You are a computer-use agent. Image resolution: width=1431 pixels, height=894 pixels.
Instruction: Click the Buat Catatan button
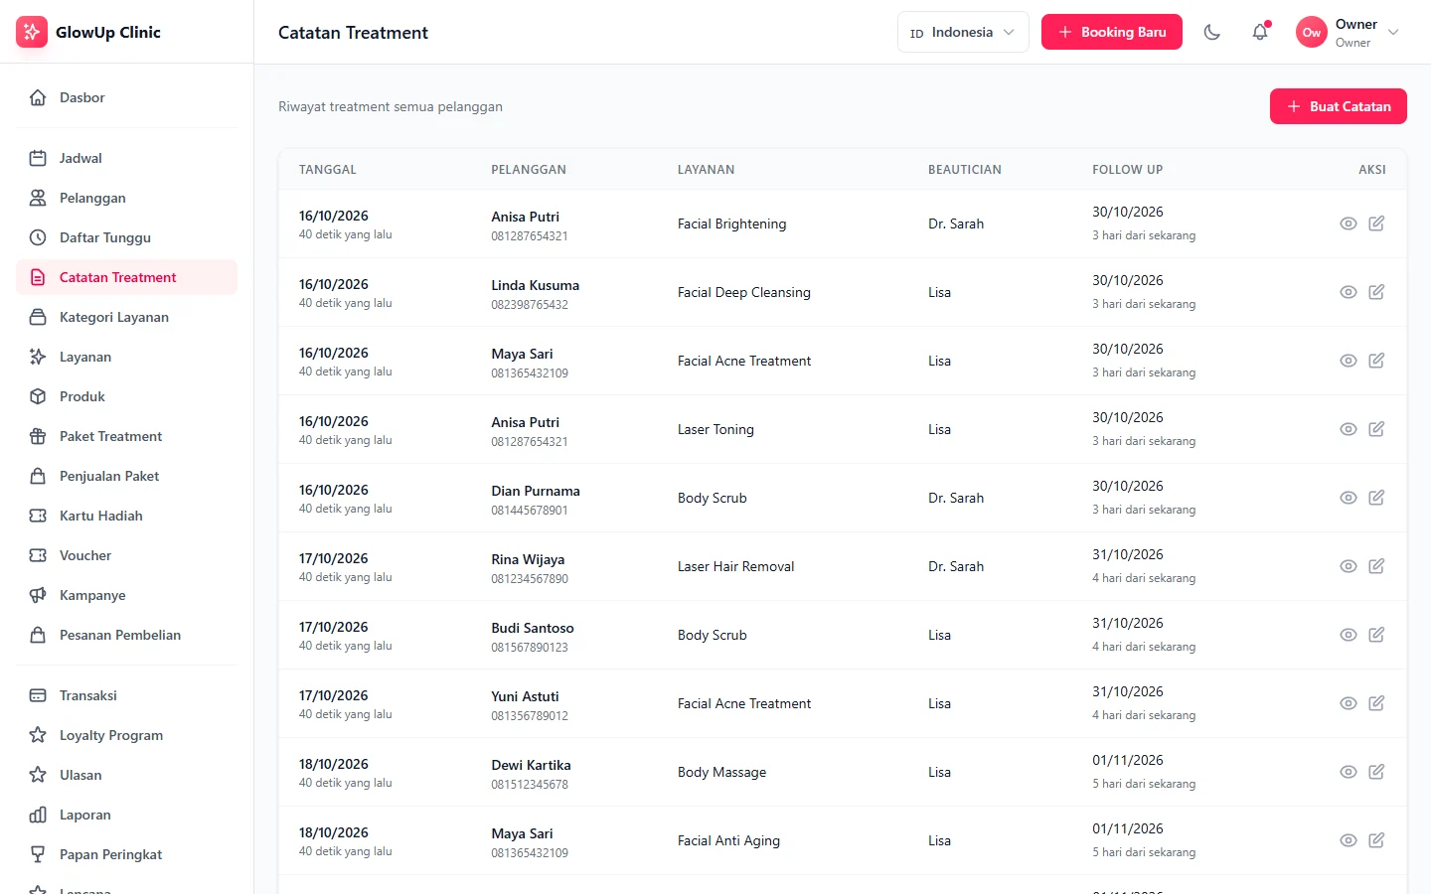tap(1339, 106)
